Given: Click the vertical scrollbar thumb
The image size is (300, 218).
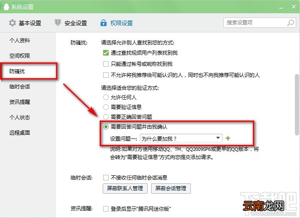Looking at the screenshot, I should [297, 105].
